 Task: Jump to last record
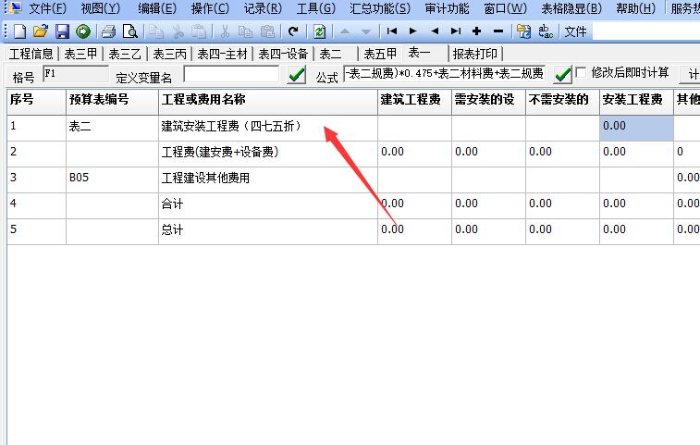point(456,31)
